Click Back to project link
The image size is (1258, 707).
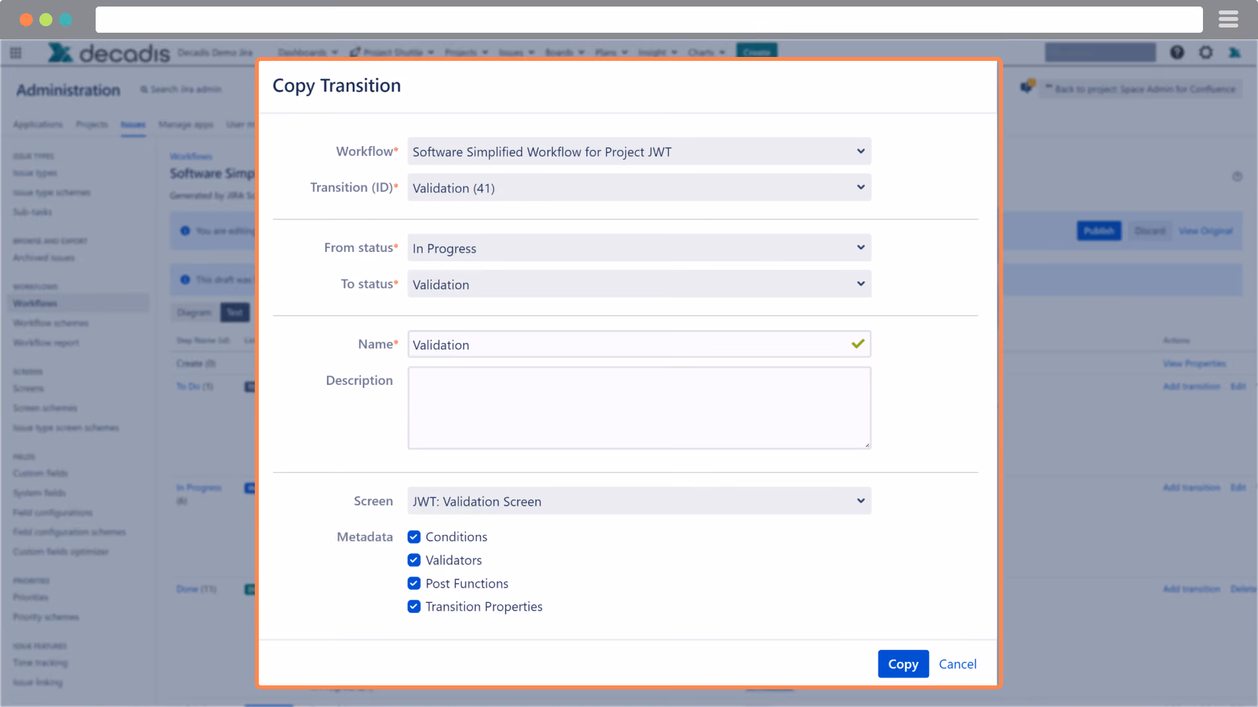point(1141,89)
